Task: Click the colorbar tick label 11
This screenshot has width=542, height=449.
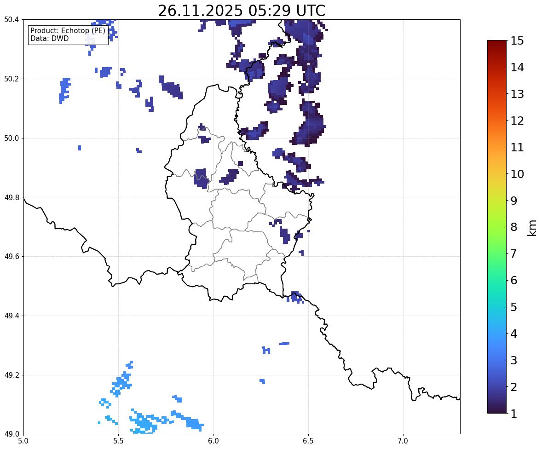Action: (517, 147)
